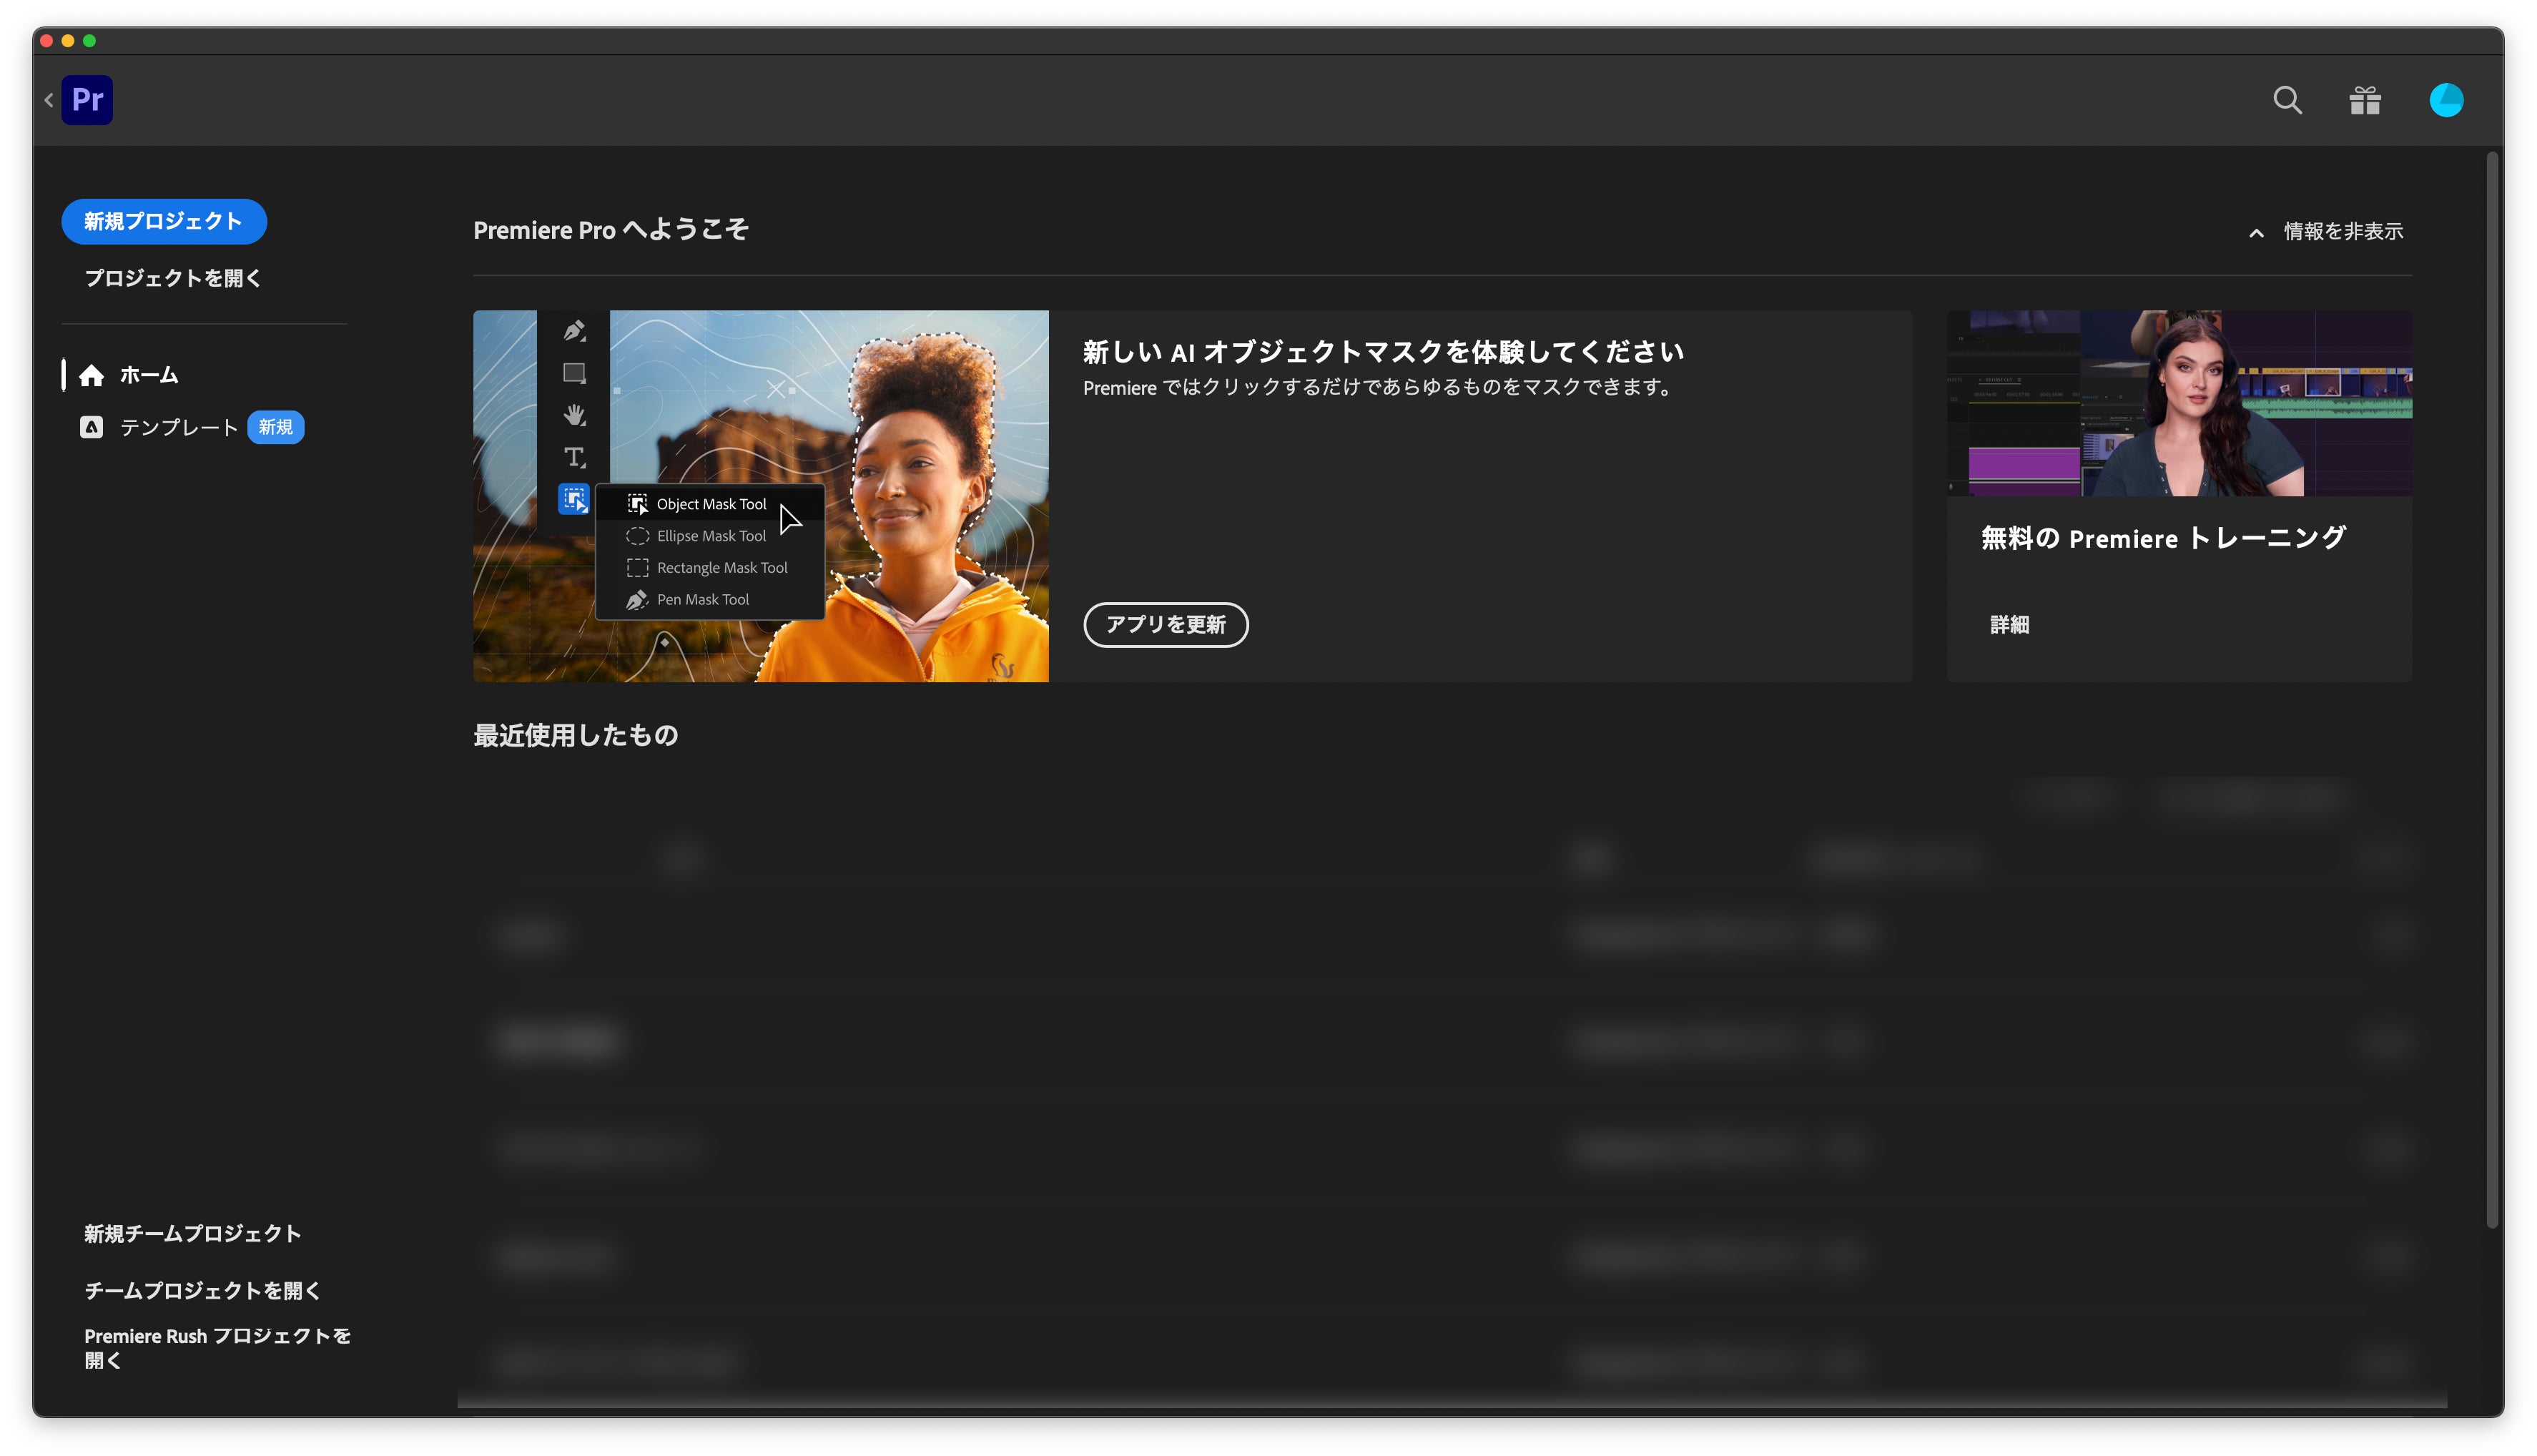
Task: Click the gift box what's new icon
Action: coord(2364,100)
